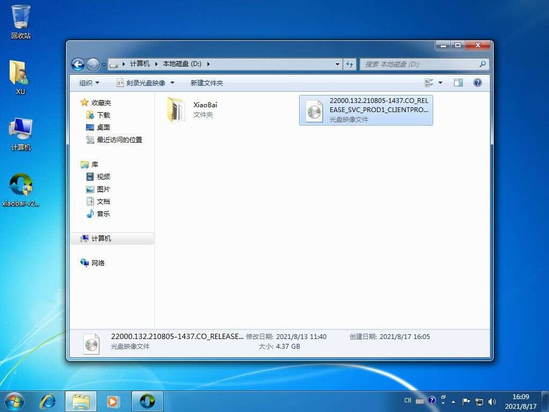The height and width of the screenshot is (412, 549).
Task: Open the 组织 dropdown menu
Action: point(87,83)
